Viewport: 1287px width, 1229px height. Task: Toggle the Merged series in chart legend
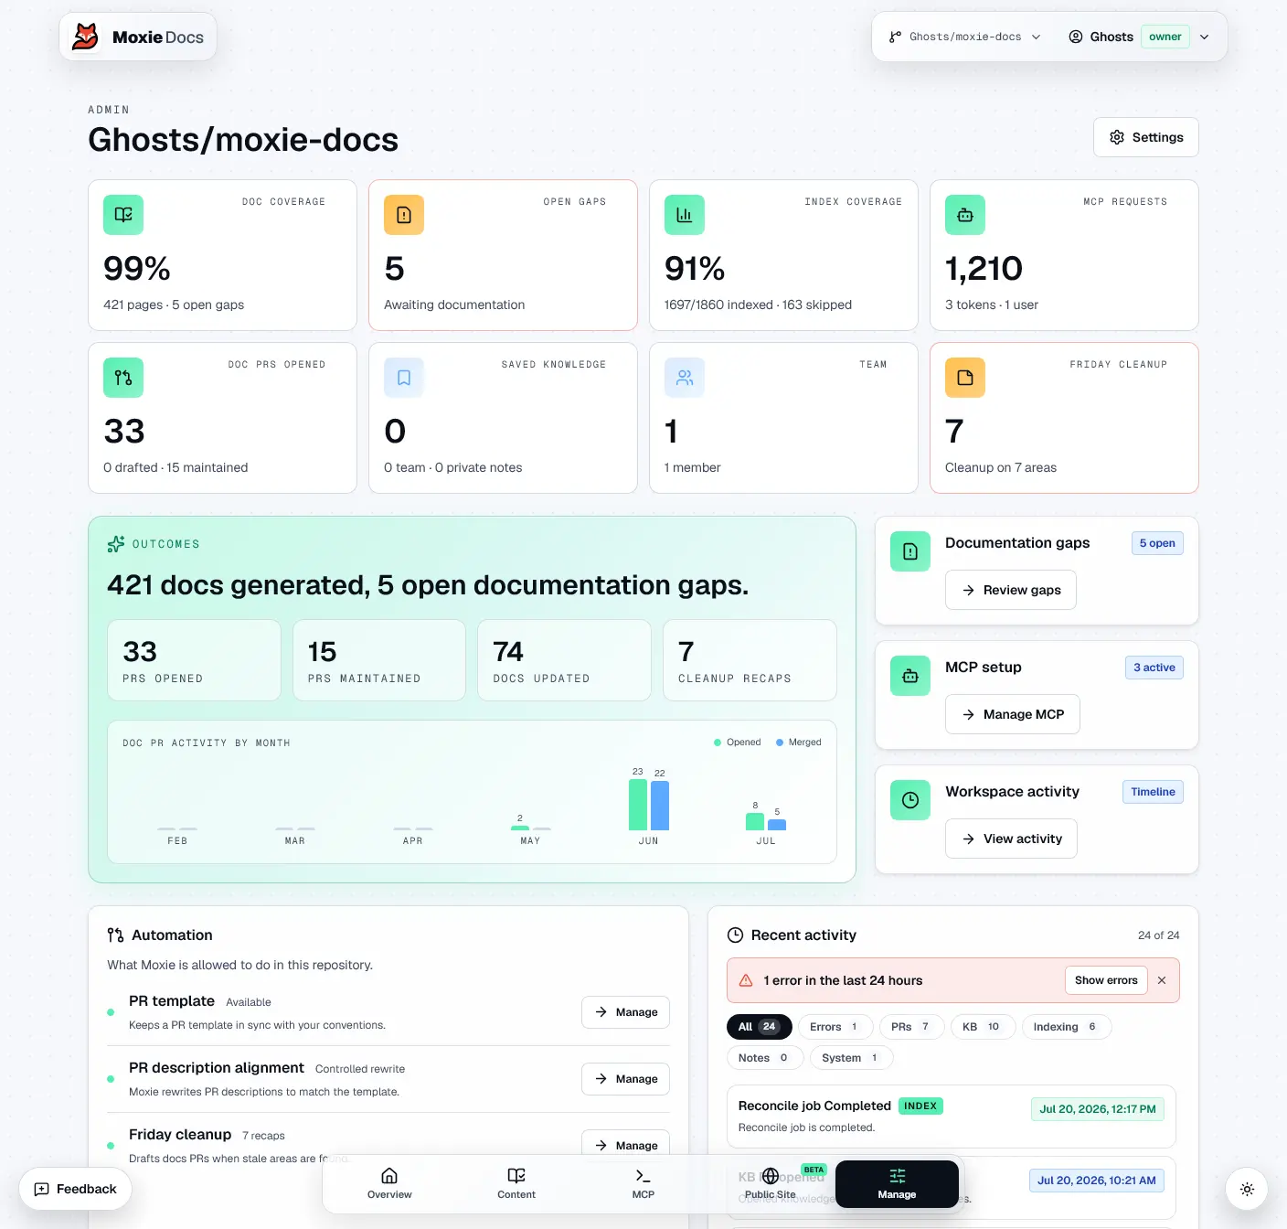point(799,743)
